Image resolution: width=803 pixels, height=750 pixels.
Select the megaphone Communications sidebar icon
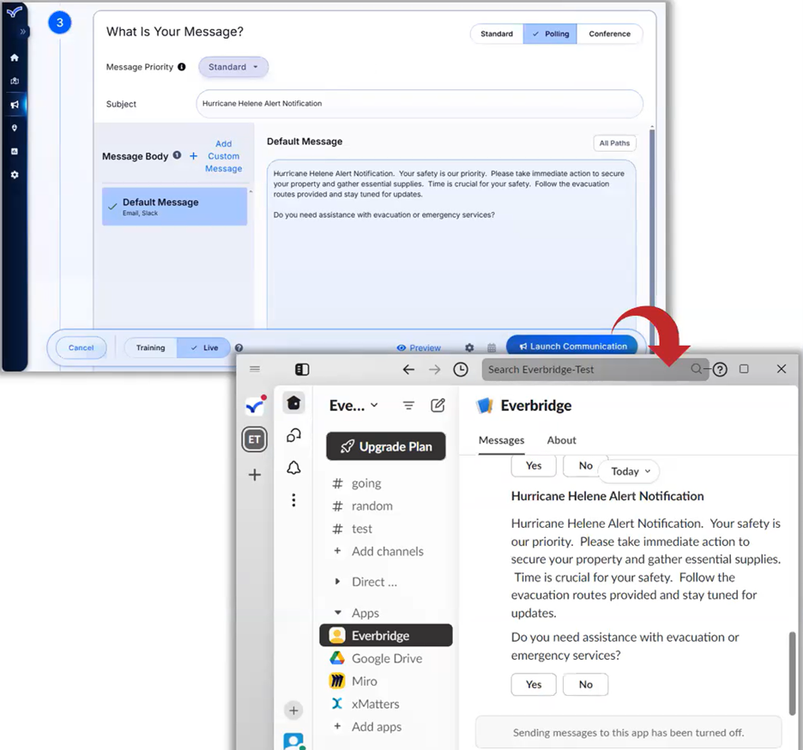(x=15, y=105)
